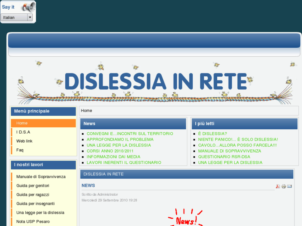302x226 pixels.
Task: Click the DISLESSIA IN RETE banner logo
Action: tap(156, 82)
